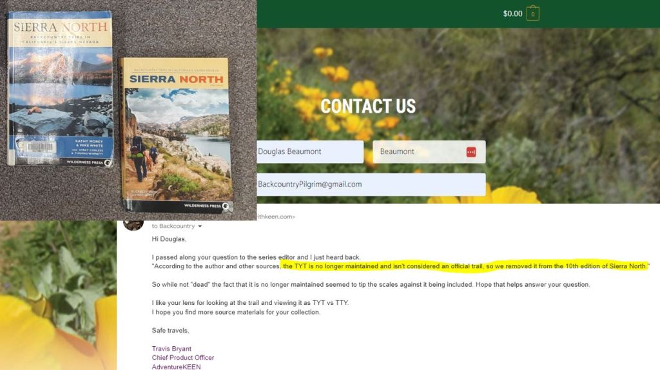Viewport: 660px width, 370px height.
Task: Click the Travis Bryant signature name
Action: tap(171, 349)
